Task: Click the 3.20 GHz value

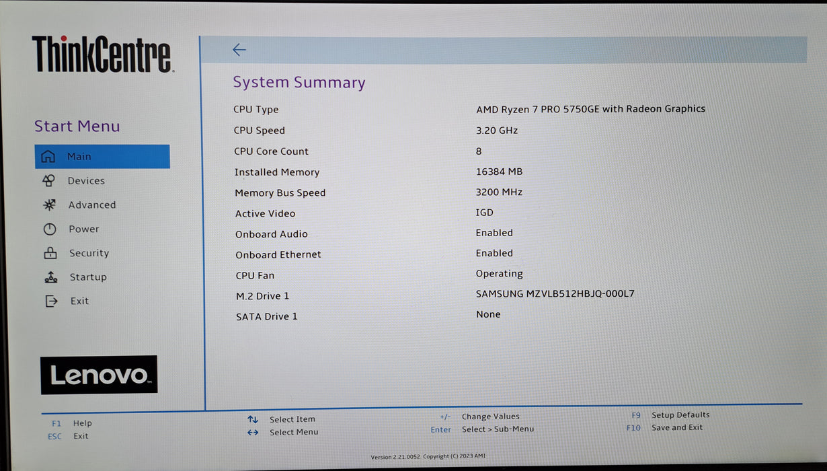Action: (x=497, y=131)
